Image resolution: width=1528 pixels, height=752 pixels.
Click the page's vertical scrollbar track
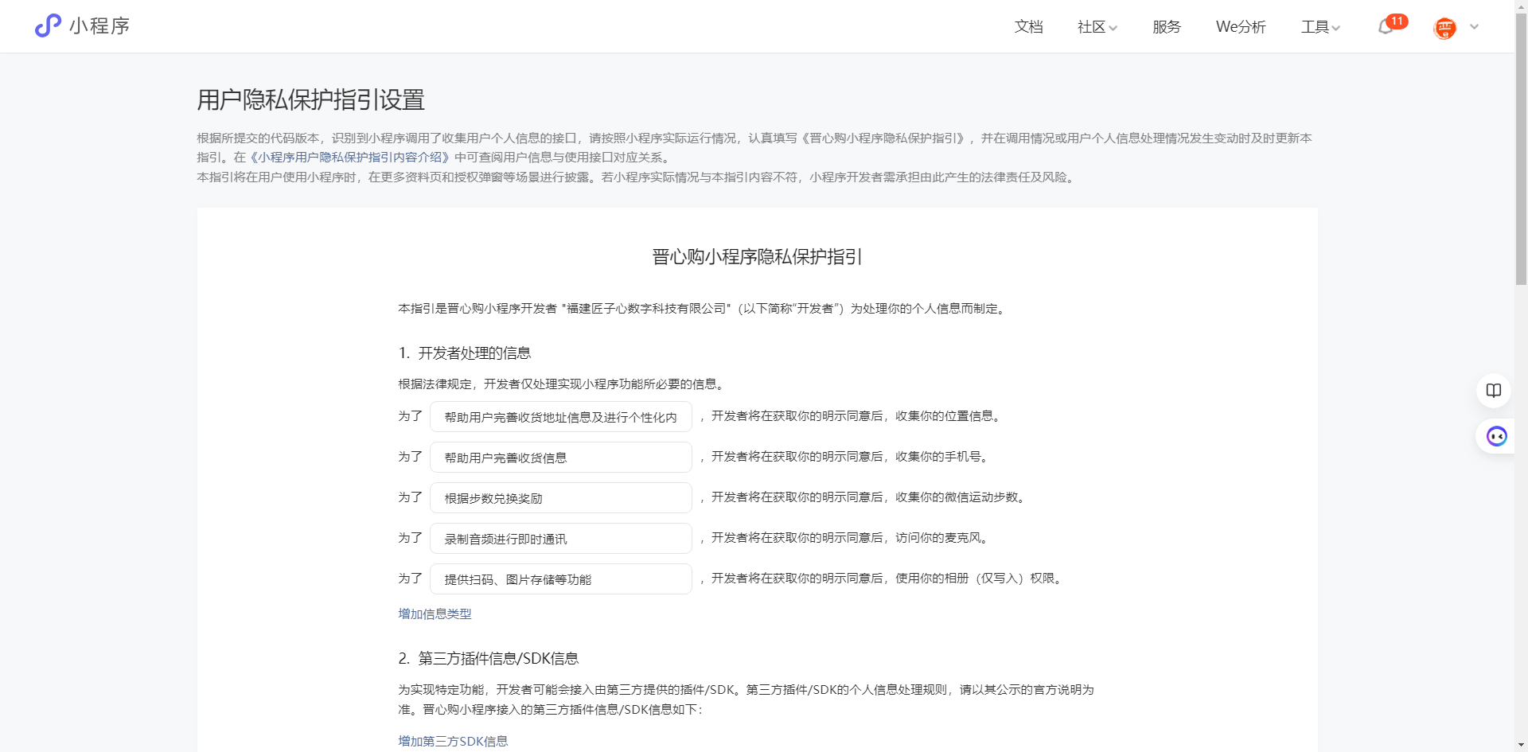(x=1521, y=517)
